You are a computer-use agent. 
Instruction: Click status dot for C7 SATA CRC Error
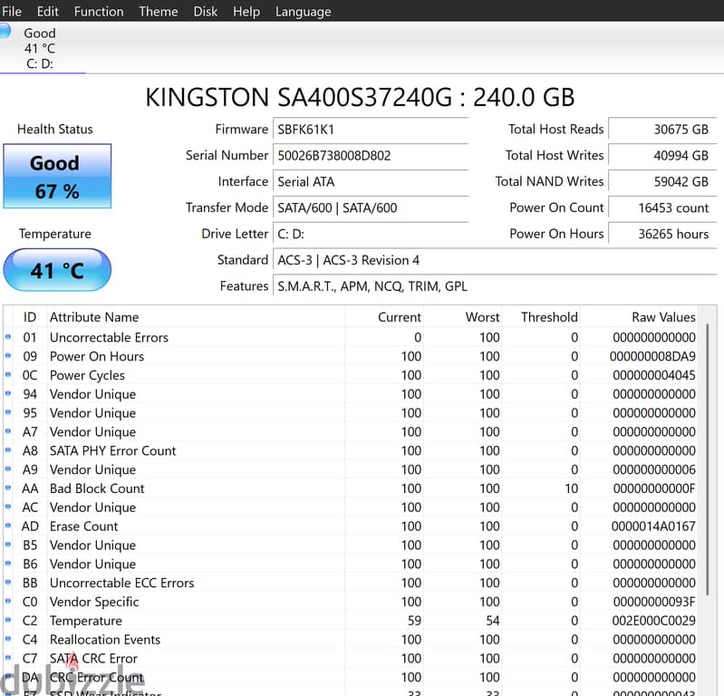point(8,658)
